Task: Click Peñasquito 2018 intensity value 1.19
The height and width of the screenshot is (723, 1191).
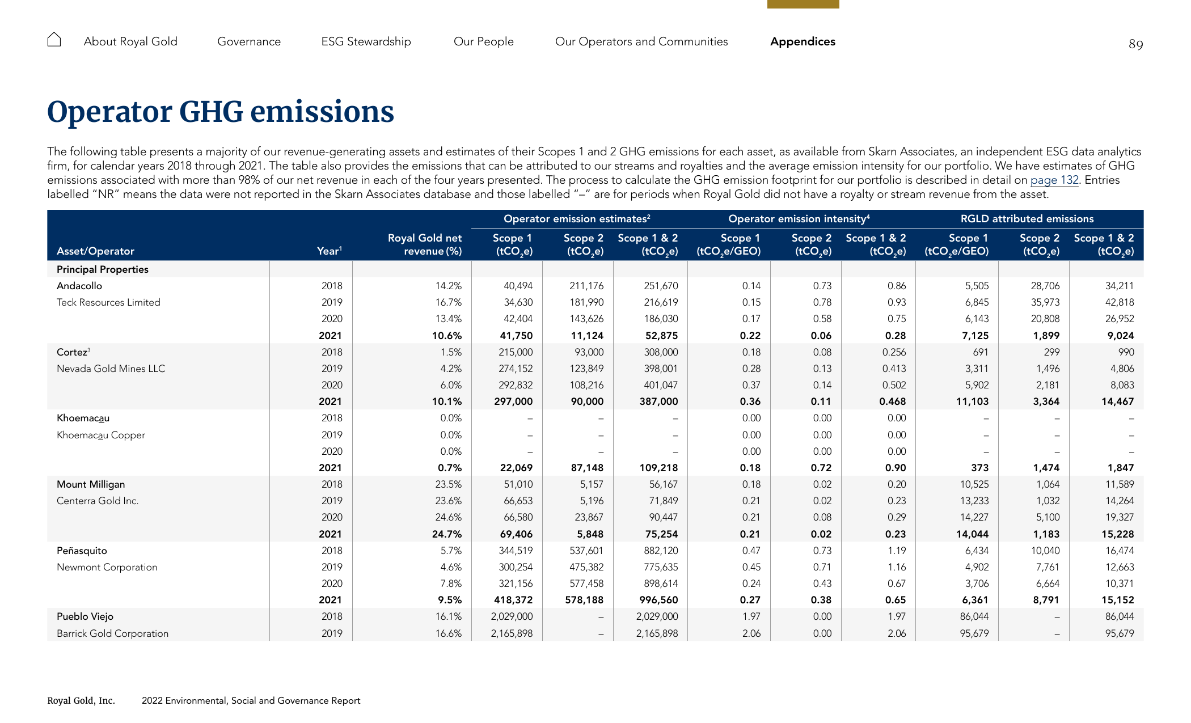Action: [x=897, y=551]
